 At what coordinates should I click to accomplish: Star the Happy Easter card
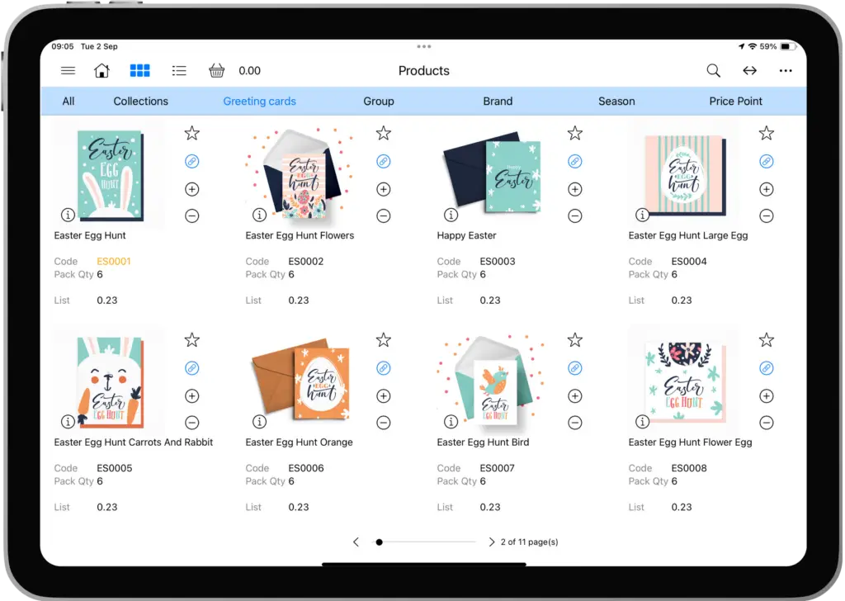pos(575,133)
